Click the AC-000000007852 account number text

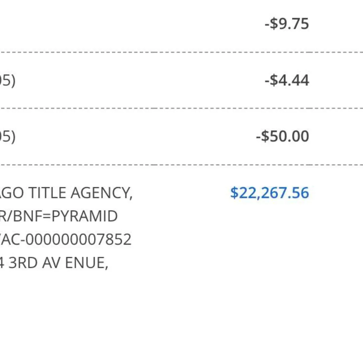pyautogui.click(x=66, y=239)
